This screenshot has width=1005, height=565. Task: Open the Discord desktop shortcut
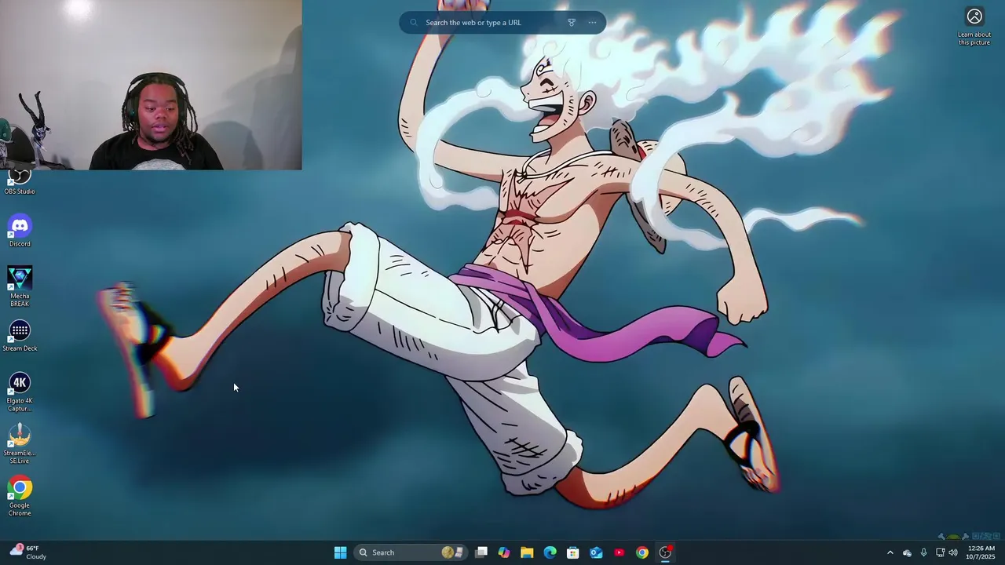(x=20, y=231)
